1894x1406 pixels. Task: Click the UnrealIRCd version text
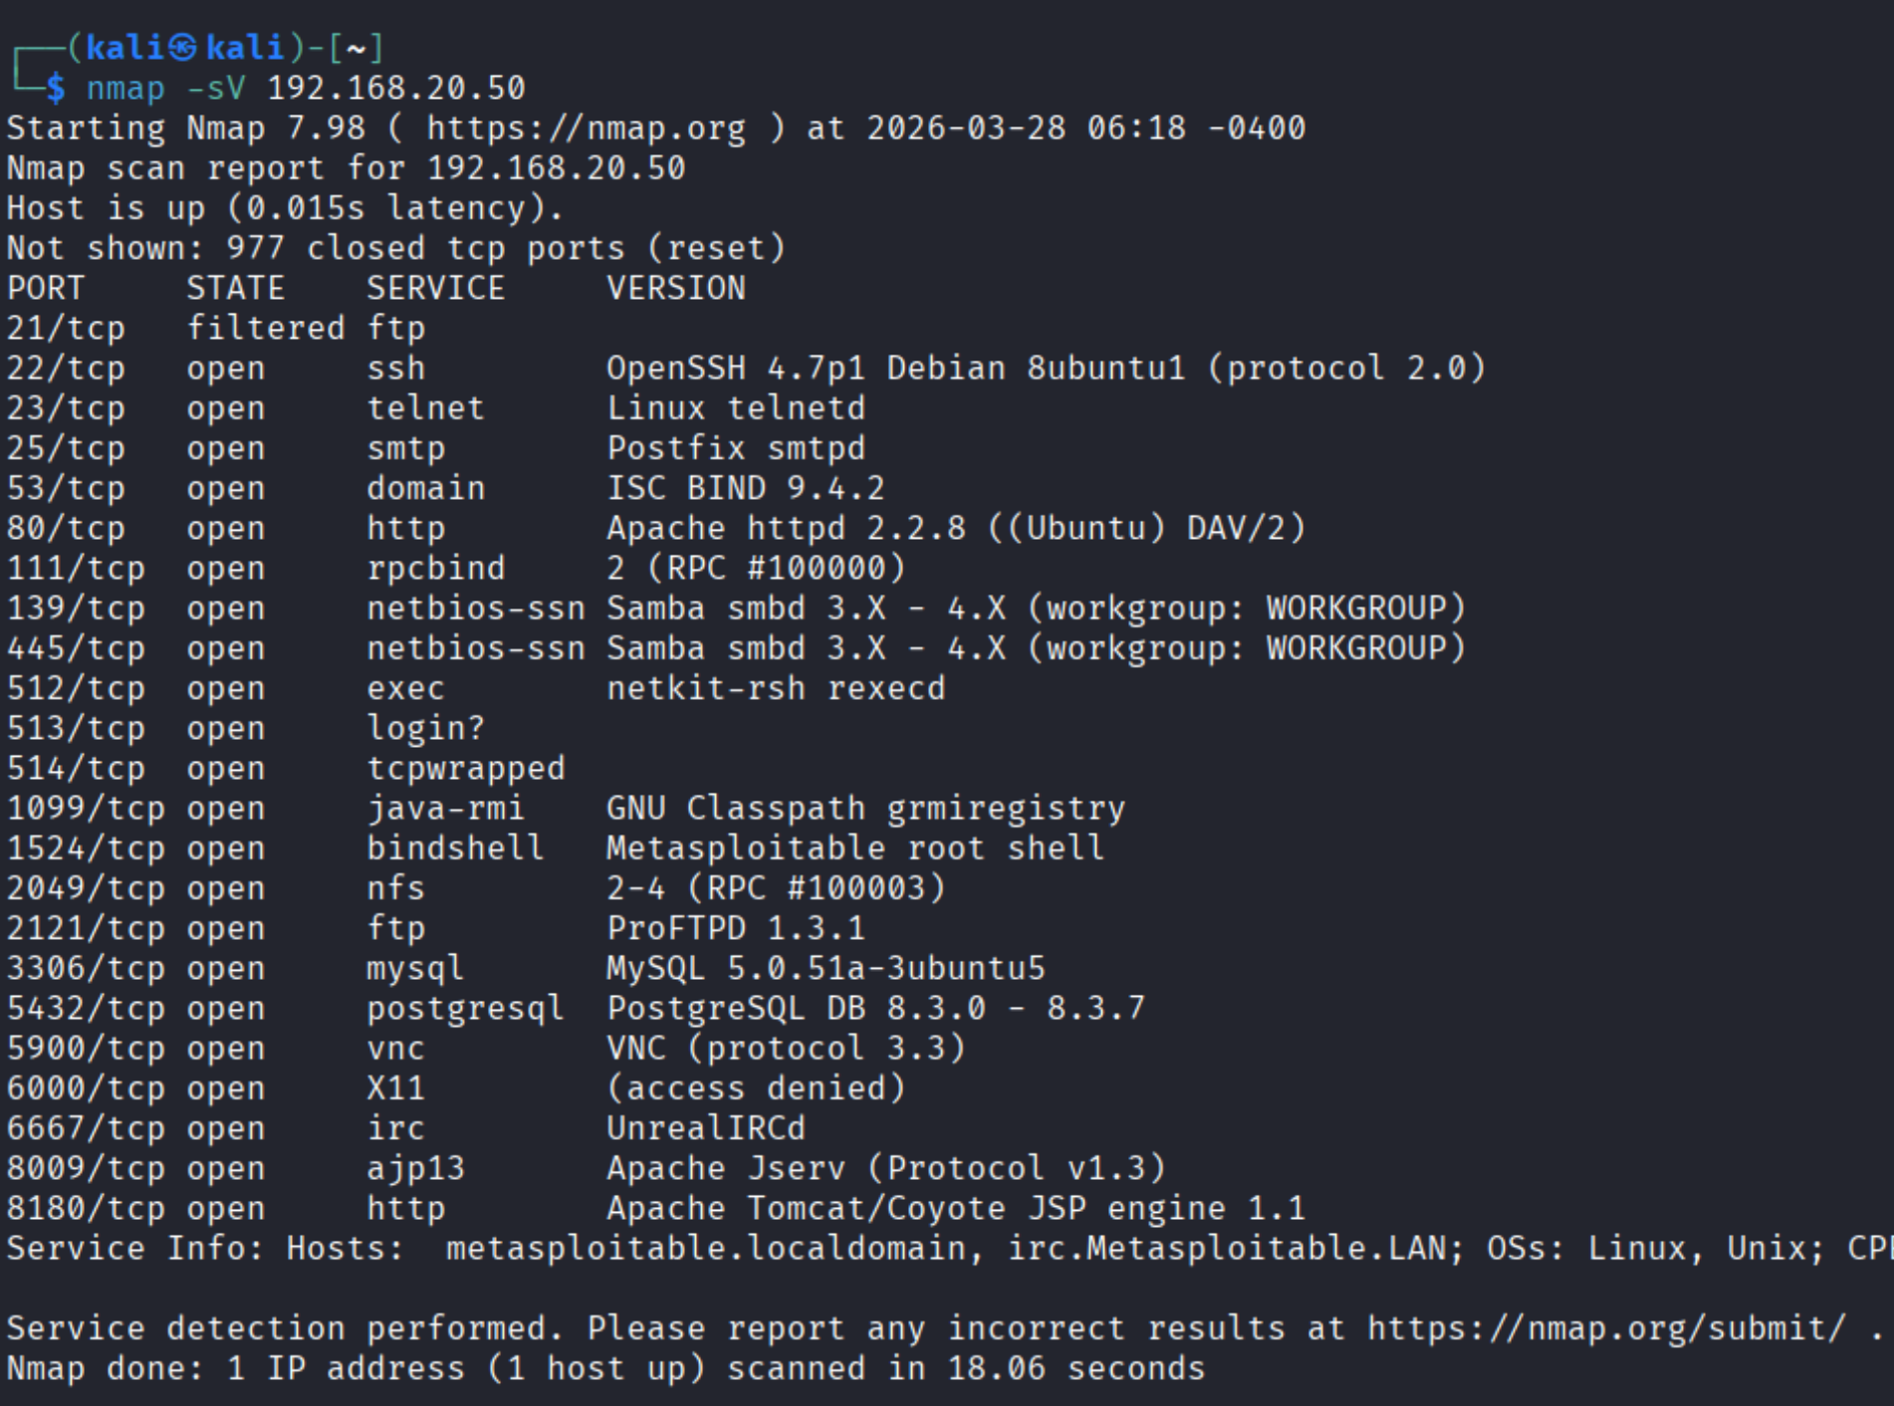(x=706, y=1128)
